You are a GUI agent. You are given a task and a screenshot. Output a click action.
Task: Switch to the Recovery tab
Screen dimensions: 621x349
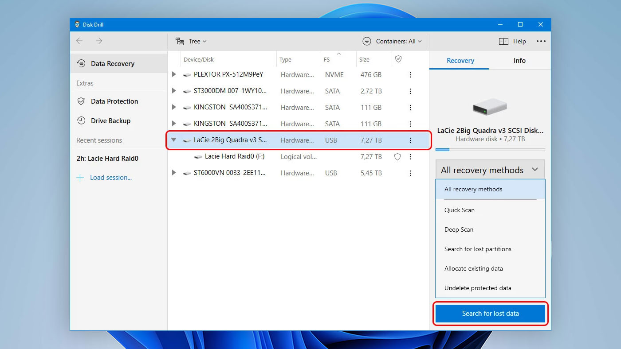coord(460,61)
